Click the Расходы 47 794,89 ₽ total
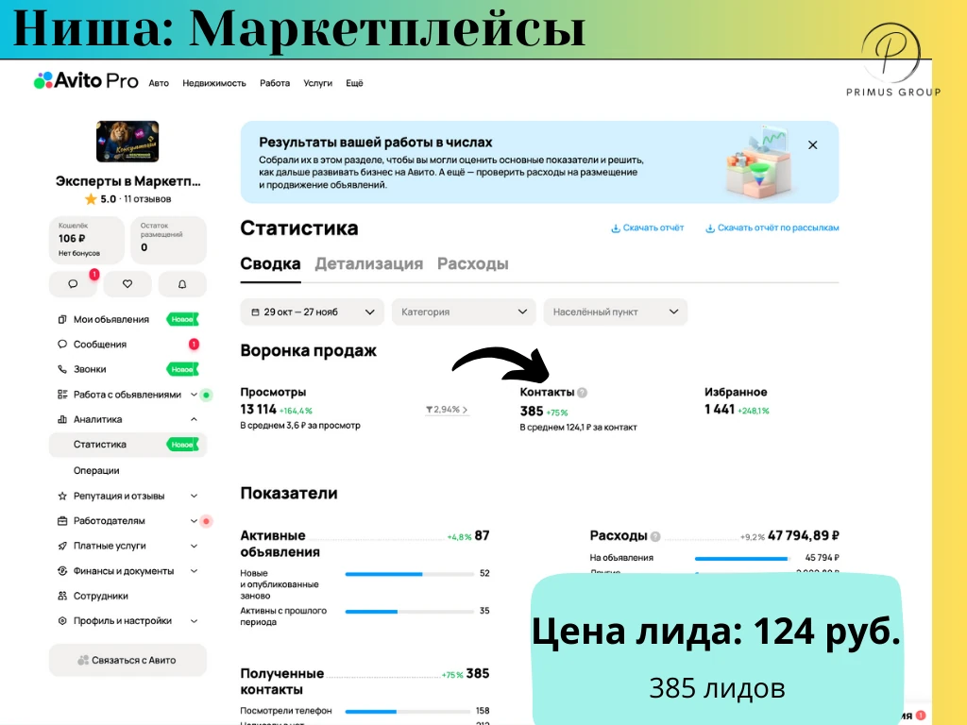967x725 pixels. click(x=804, y=536)
